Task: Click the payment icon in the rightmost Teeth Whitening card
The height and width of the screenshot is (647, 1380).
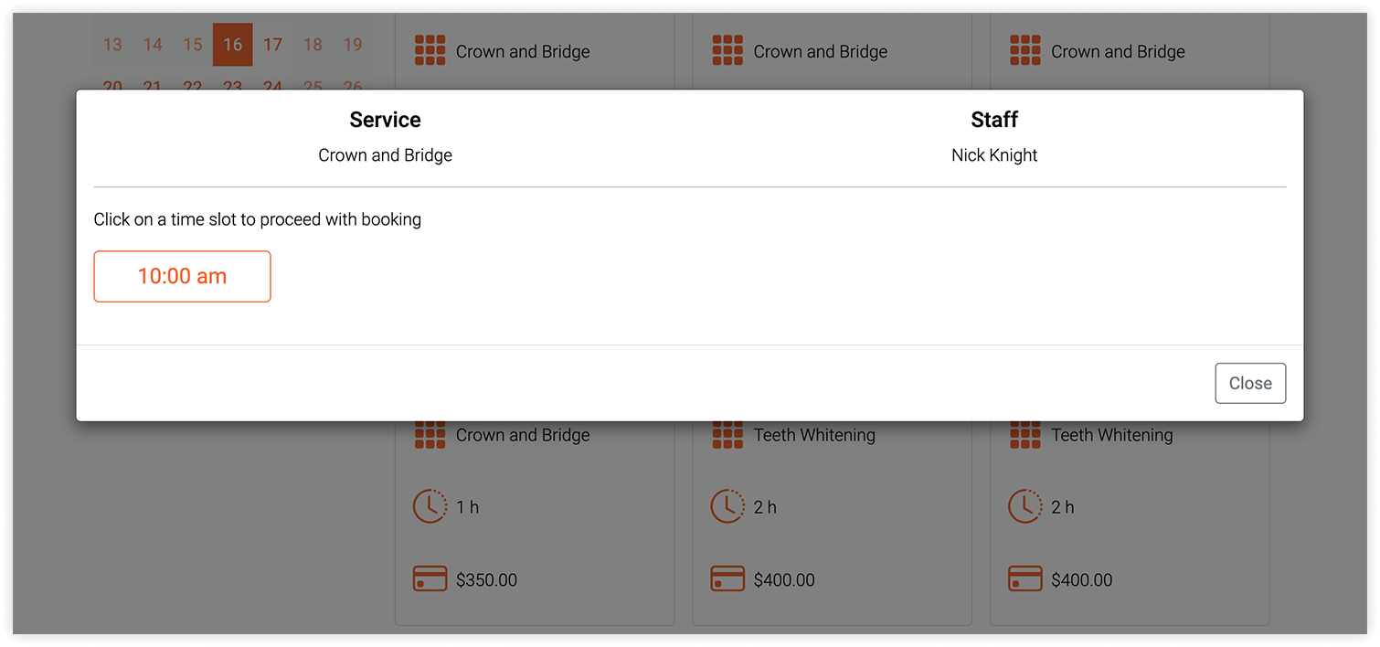Action: point(1025,579)
